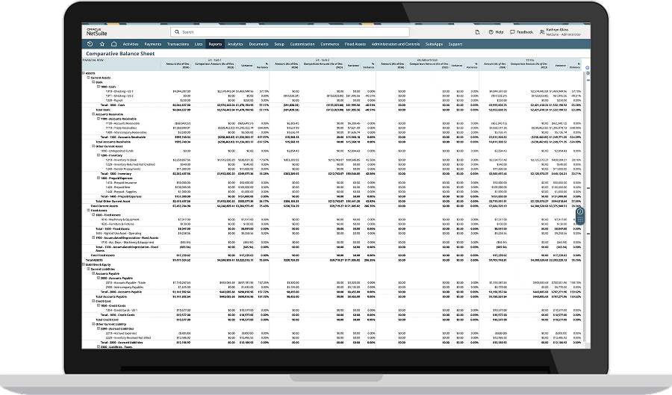Image resolution: width=672 pixels, height=395 pixels.
Task: Collapse the Current Assets group
Action: coord(87,78)
